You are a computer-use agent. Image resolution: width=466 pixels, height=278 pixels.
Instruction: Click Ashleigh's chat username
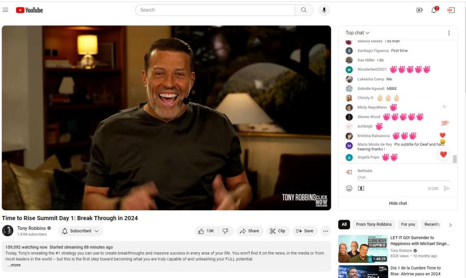point(365,127)
